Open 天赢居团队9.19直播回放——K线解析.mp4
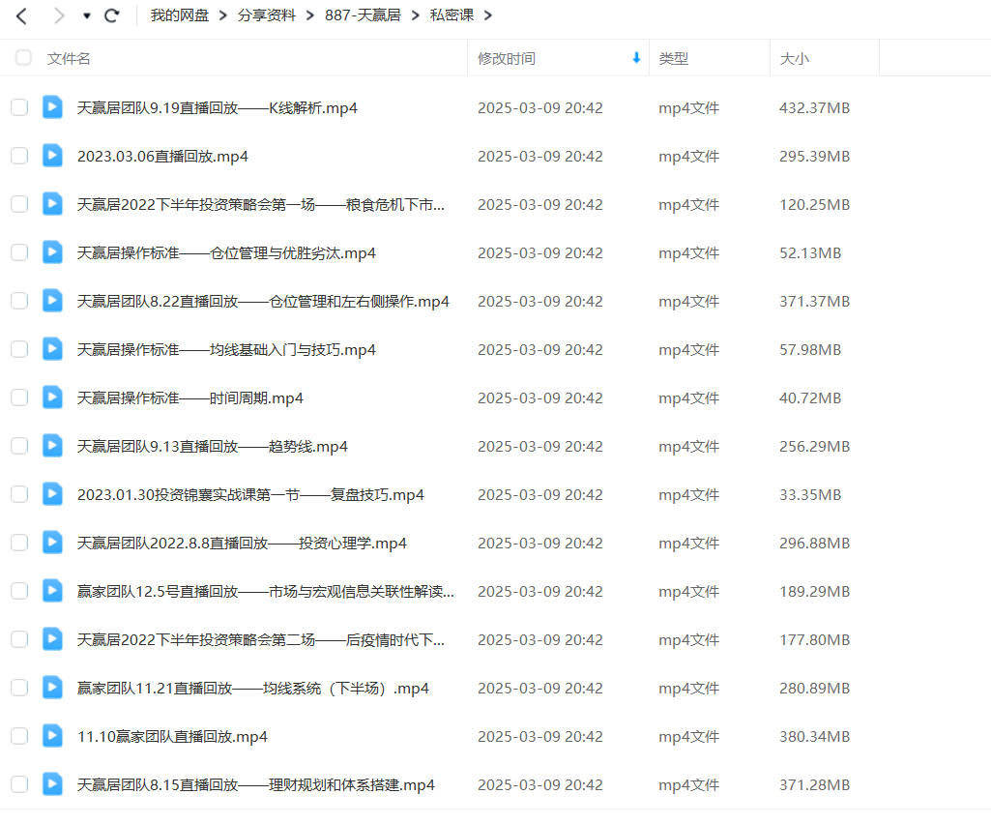Image resolution: width=991 pixels, height=824 pixels. pyautogui.click(x=217, y=108)
